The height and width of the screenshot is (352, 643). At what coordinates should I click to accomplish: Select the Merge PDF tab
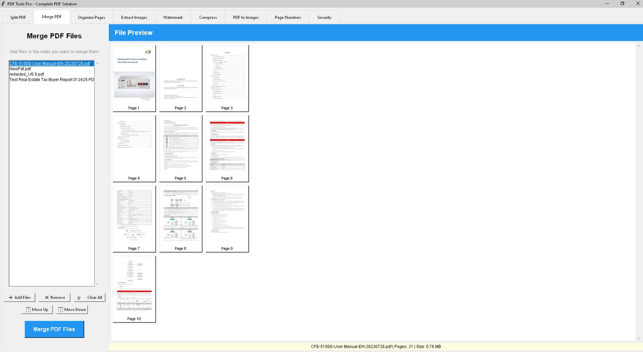[52, 17]
